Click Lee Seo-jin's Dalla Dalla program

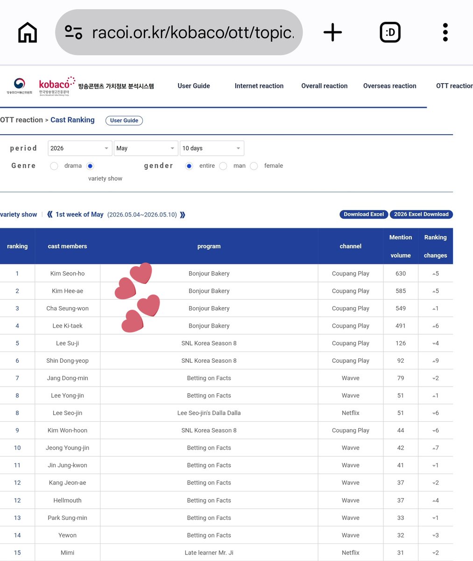pos(209,413)
